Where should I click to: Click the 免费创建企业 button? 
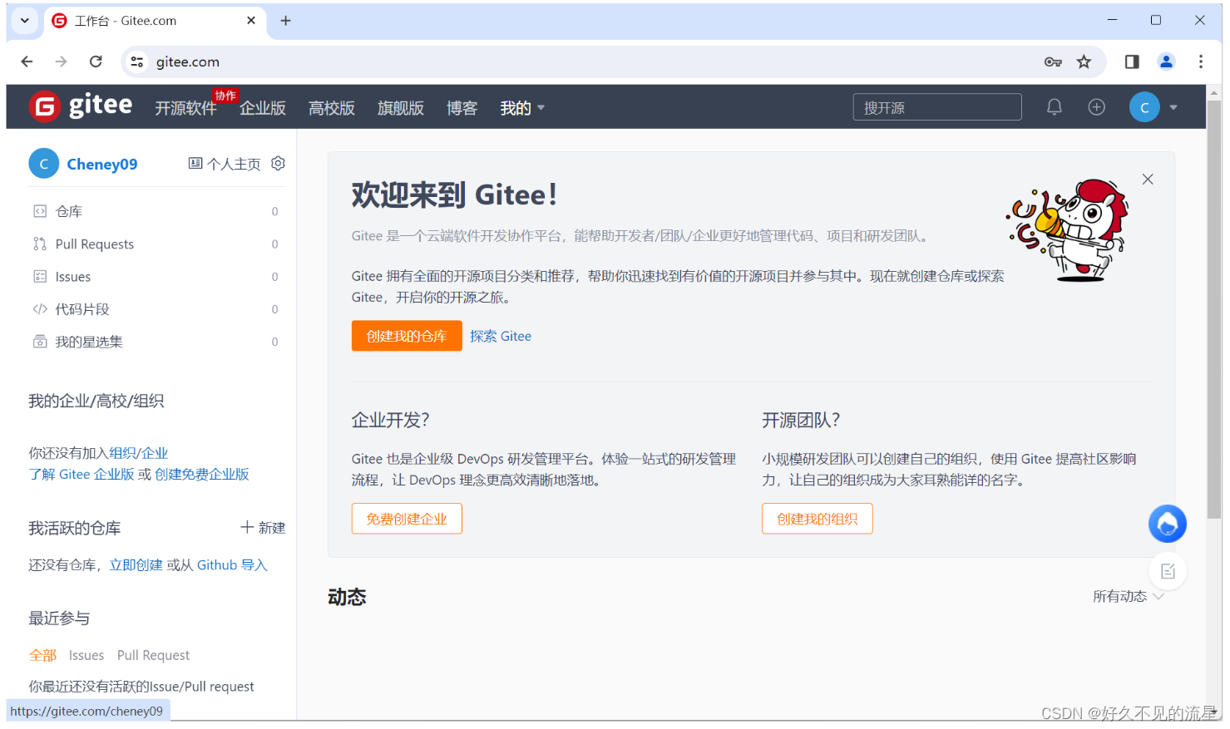click(x=407, y=519)
